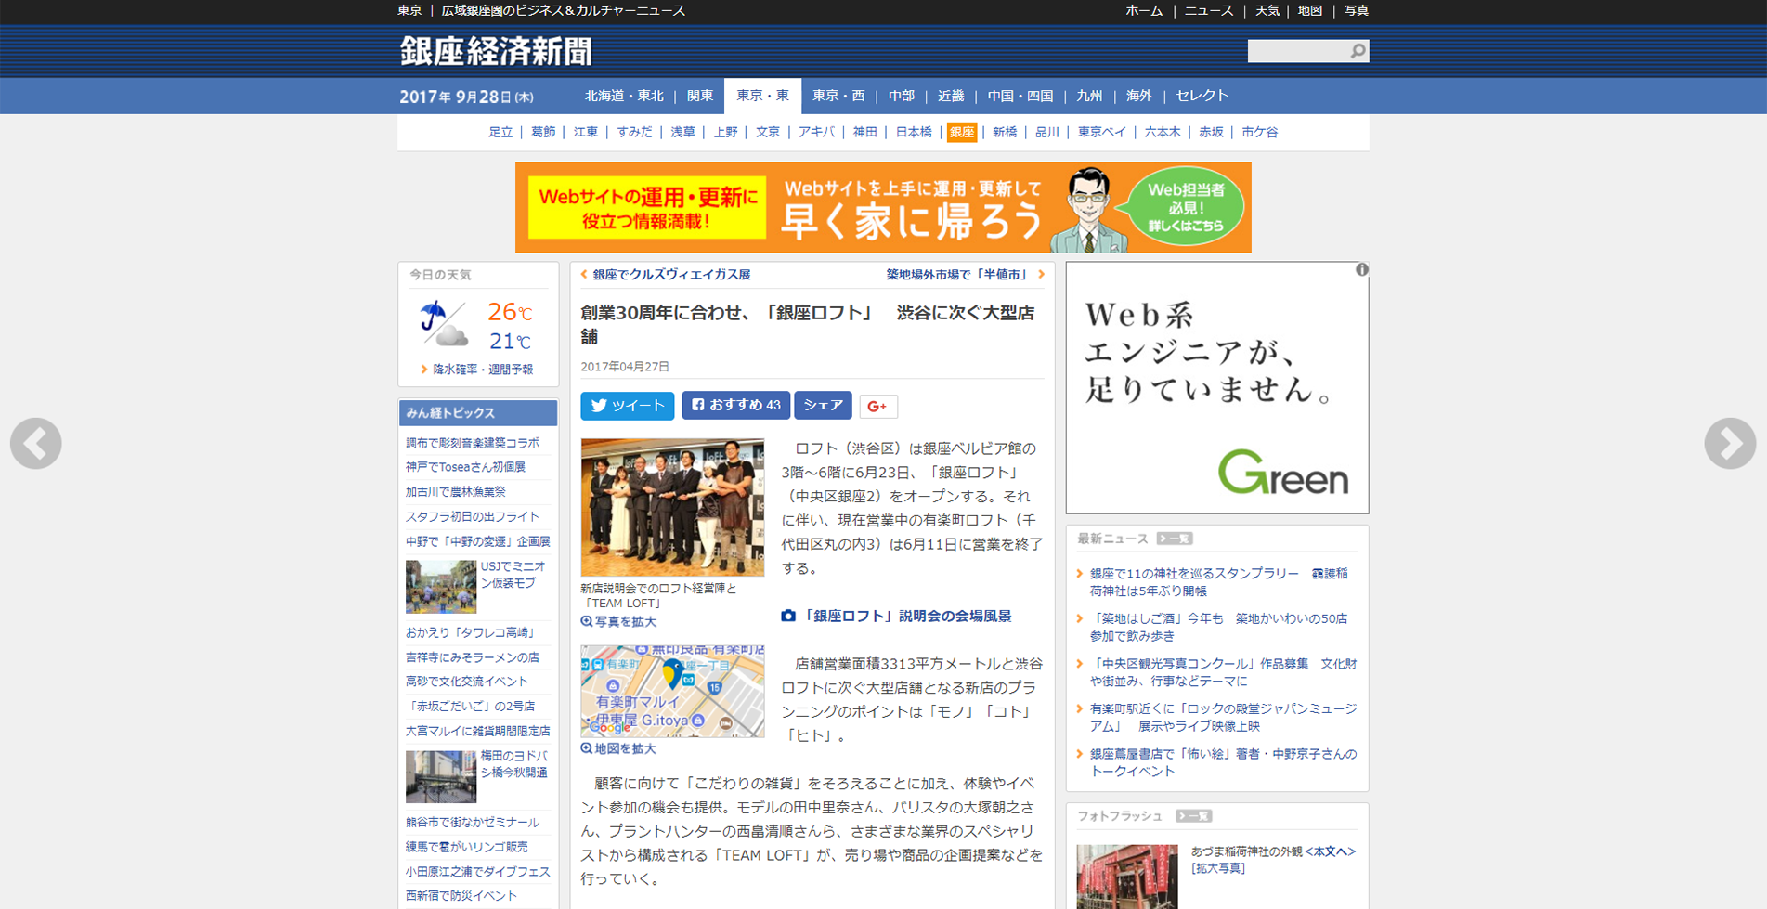Select 北海道・東北 region tab

[624, 96]
